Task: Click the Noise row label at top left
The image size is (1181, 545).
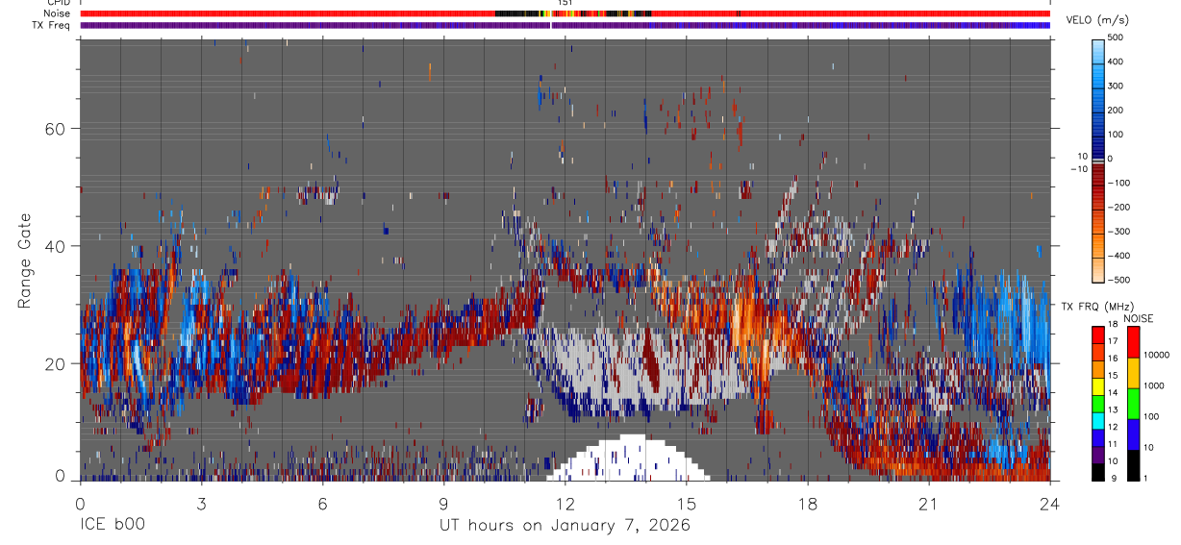Action: [57, 13]
